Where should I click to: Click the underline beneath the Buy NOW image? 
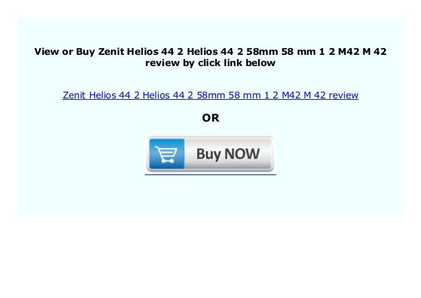click(210, 174)
